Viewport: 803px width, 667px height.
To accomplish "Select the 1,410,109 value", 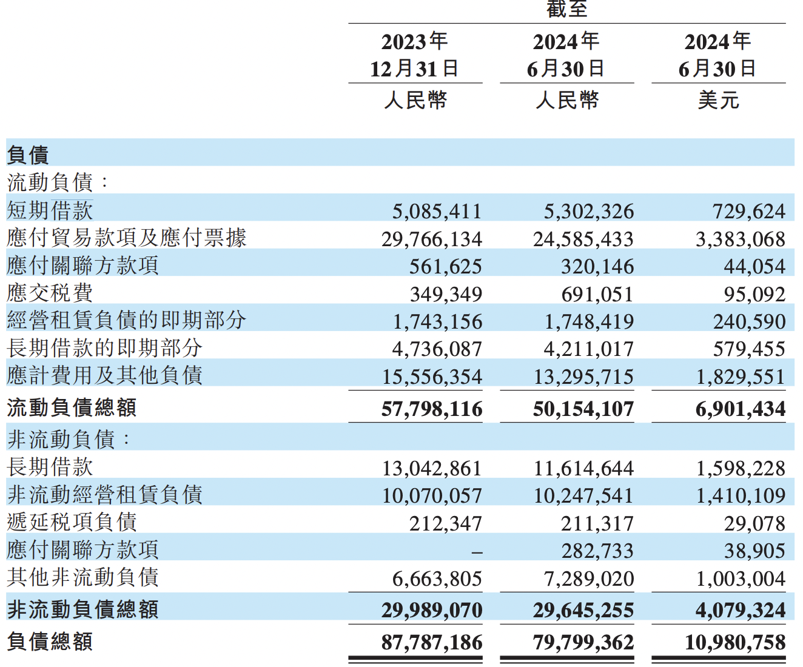I will point(741,496).
